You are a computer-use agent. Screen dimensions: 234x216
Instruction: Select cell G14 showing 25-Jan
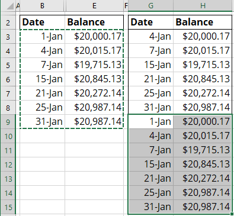pos(151,193)
